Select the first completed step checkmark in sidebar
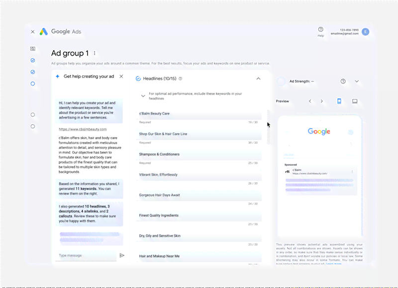398x288 pixels. click(33, 60)
